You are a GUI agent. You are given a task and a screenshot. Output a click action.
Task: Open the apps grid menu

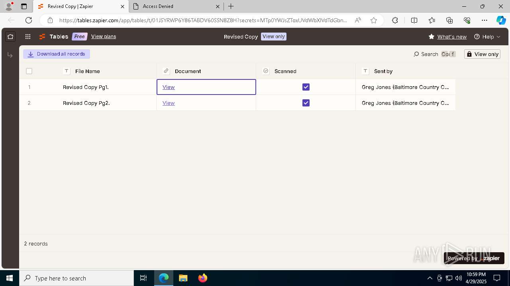click(x=28, y=37)
